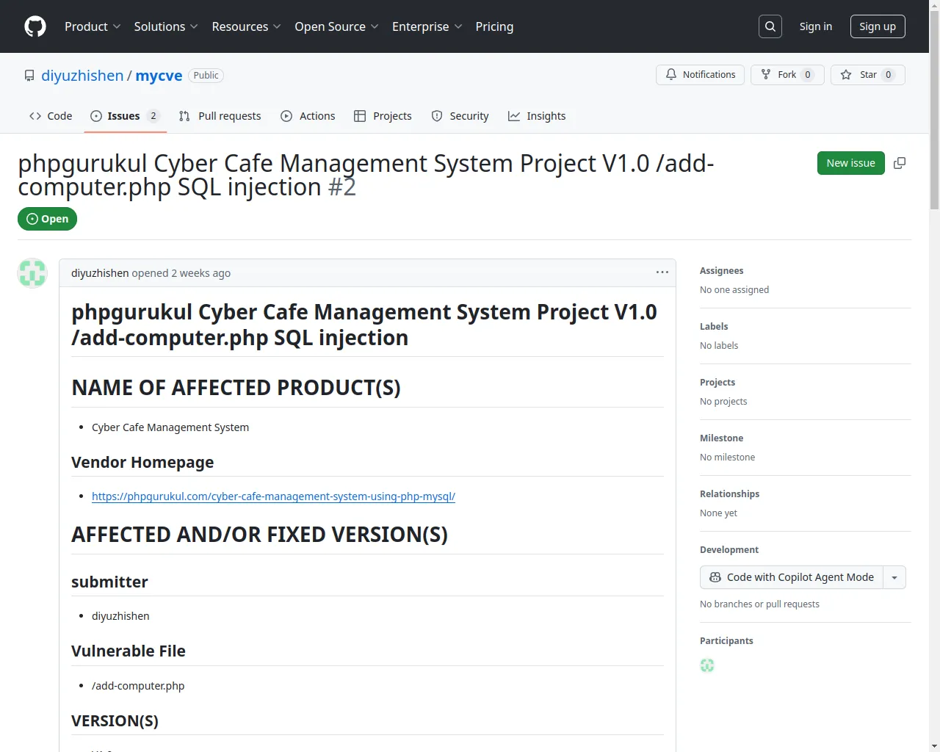Click 'No projects' in the sidebar
The height and width of the screenshot is (752, 940).
point(723,402)
